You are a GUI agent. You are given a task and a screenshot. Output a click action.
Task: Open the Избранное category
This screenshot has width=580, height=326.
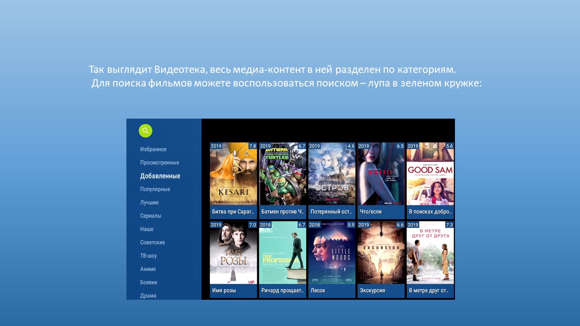point(153,149)
